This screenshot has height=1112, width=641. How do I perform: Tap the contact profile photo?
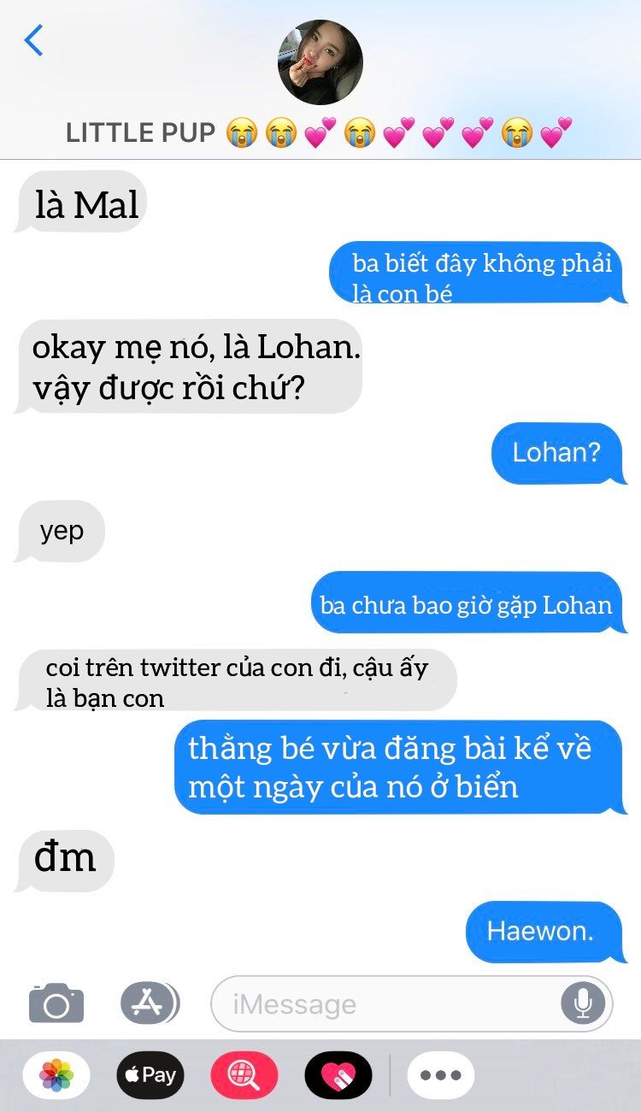[x=320, y=62]
